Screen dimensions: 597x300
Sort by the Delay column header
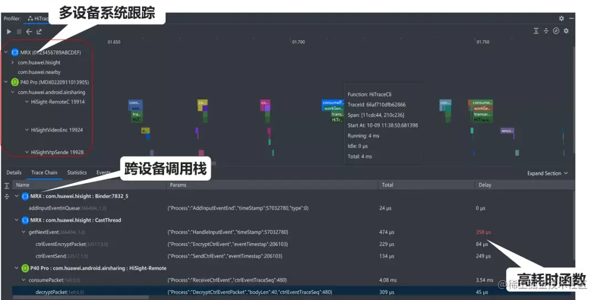pyautogui.click(x=524, y=185)
